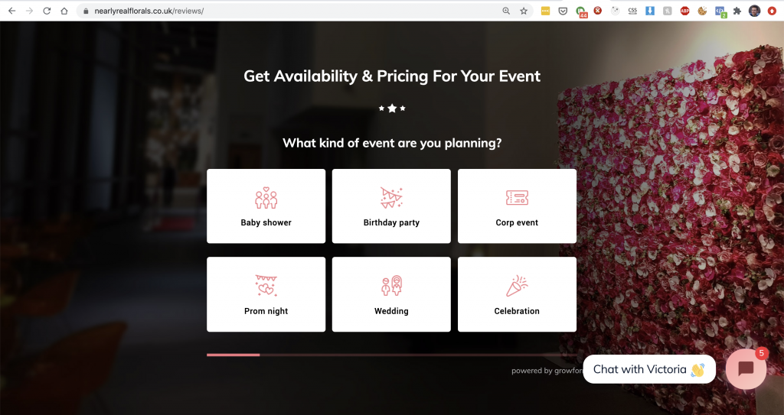Click the Corp event ticket icon
Screen dimensions: 784x415
tap(517, 198)
